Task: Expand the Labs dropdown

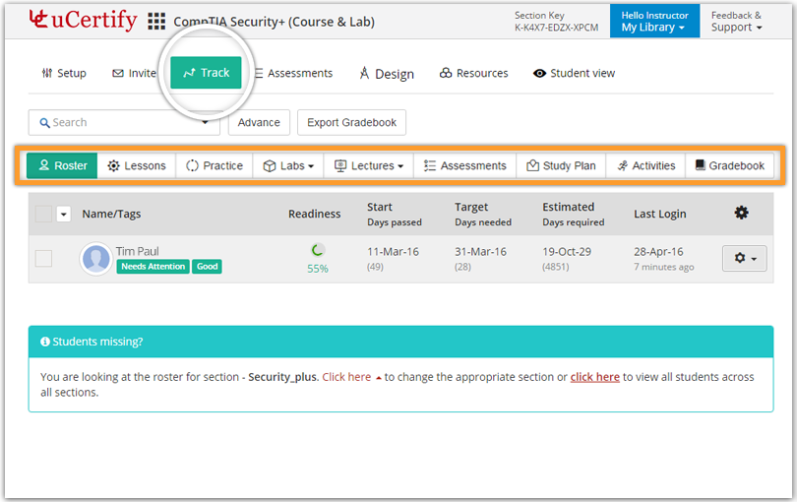Action: pyautogui.click(x=288, y=165)
